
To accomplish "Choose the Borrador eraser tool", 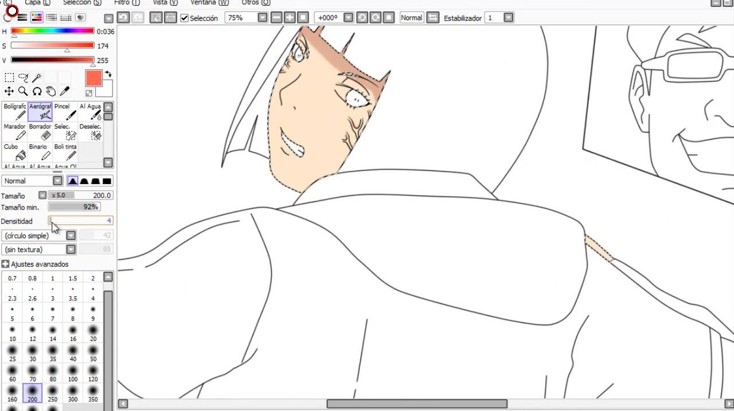I will [x=40, y=132].
